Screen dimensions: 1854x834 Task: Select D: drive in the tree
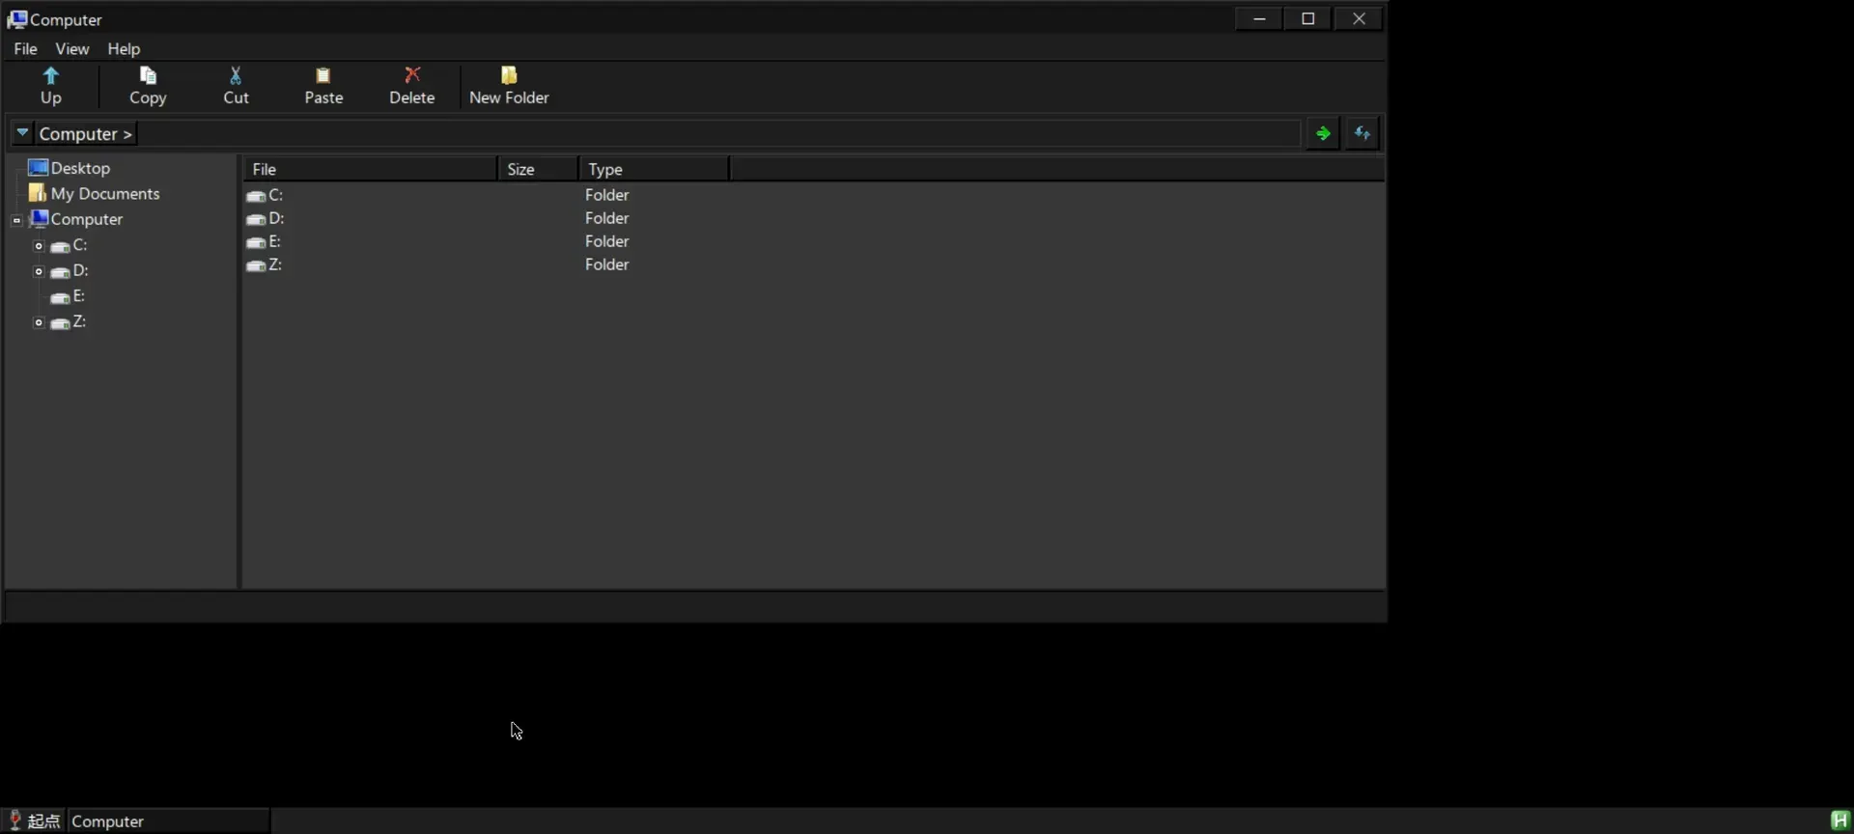(x=70, y=270)
